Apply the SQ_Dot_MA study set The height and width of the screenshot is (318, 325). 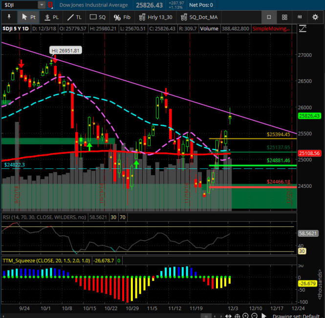click(x=199, y=17)
